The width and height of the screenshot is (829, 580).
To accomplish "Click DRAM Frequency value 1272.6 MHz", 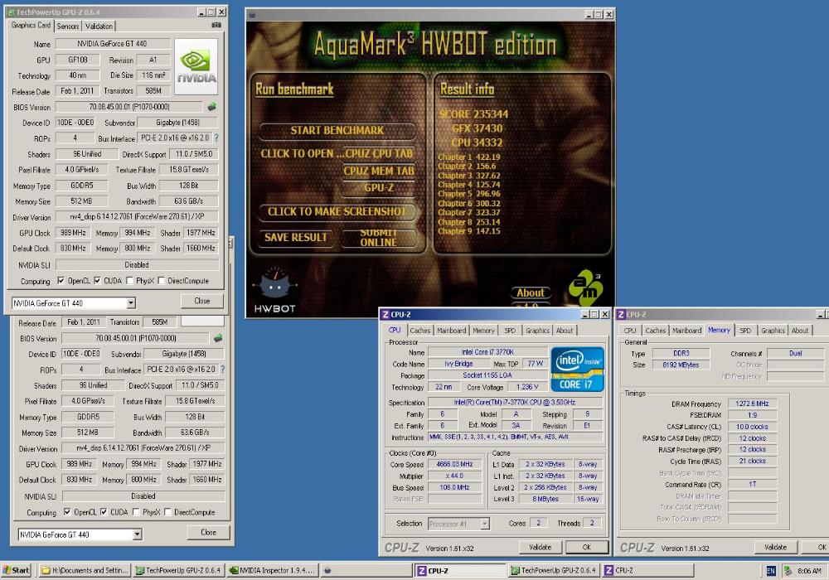I will point(753,404).
